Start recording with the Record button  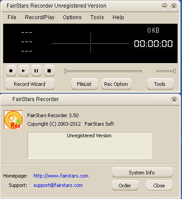pyautogui.click(x=11, y=71)
